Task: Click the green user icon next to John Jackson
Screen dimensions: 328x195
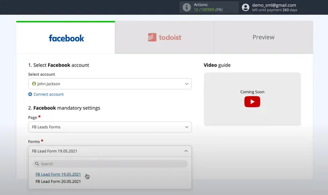Action: point(34,84)
